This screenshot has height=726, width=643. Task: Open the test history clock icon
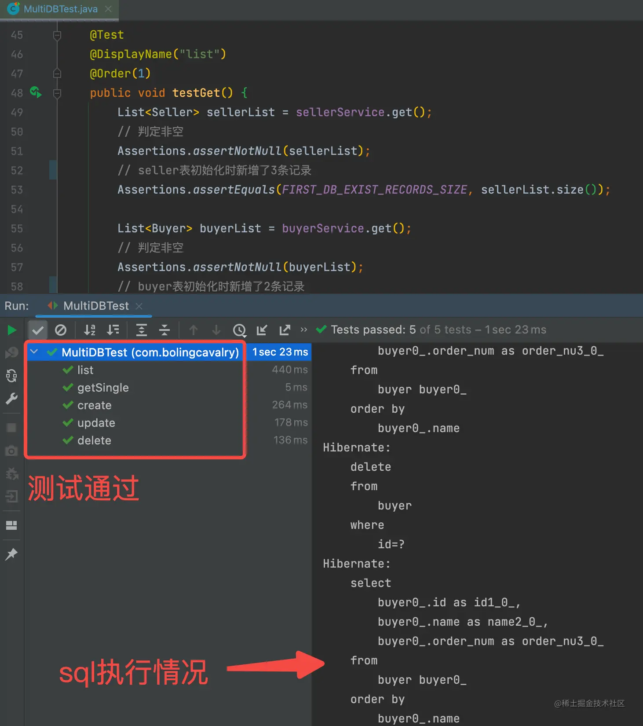(x=239, y=330)
